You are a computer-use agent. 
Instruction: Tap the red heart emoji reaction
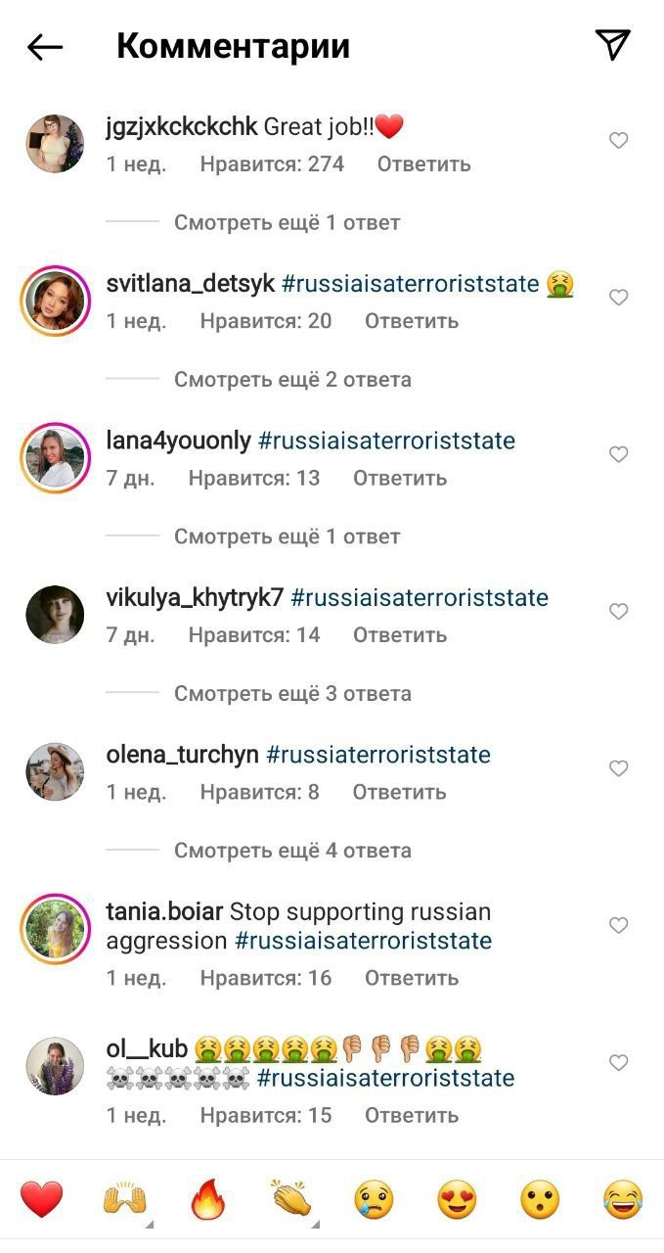[42, 1199]
